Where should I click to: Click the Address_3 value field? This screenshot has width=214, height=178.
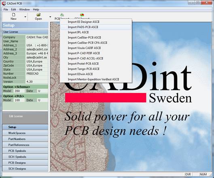click(37, 53)
